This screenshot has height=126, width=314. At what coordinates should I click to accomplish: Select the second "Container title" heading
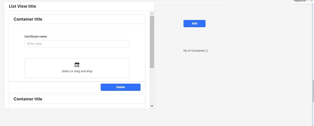click(28, 99)
